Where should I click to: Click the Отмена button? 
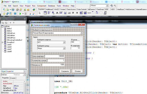78,71
